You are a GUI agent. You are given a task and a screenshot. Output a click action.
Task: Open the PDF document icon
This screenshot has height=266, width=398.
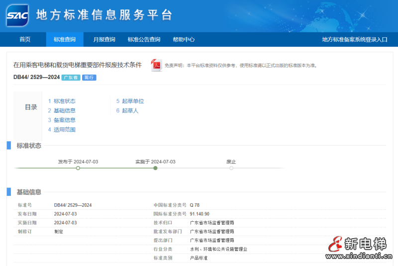[157, 65]
